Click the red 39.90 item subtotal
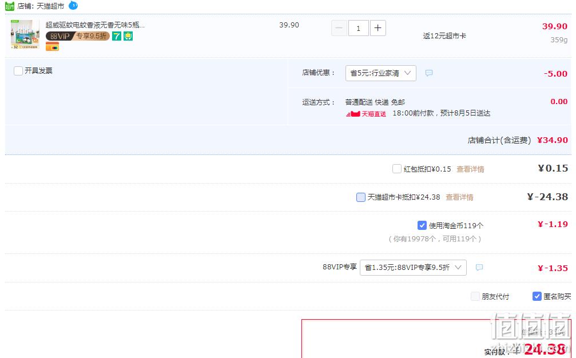 tap(555, 26)
